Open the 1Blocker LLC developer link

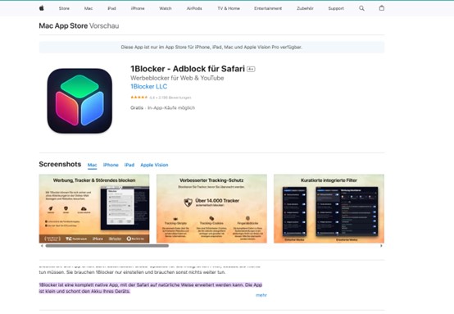point(149,87)
